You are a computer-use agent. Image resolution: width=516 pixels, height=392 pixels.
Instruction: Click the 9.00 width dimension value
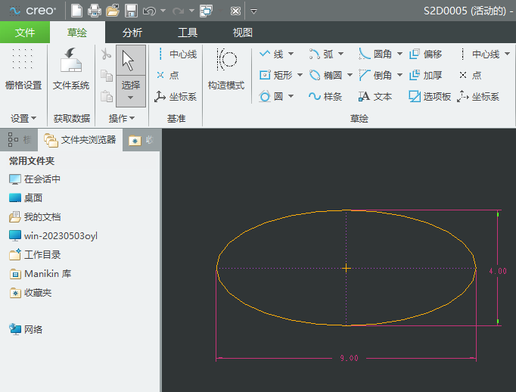(x=349, y=358)
